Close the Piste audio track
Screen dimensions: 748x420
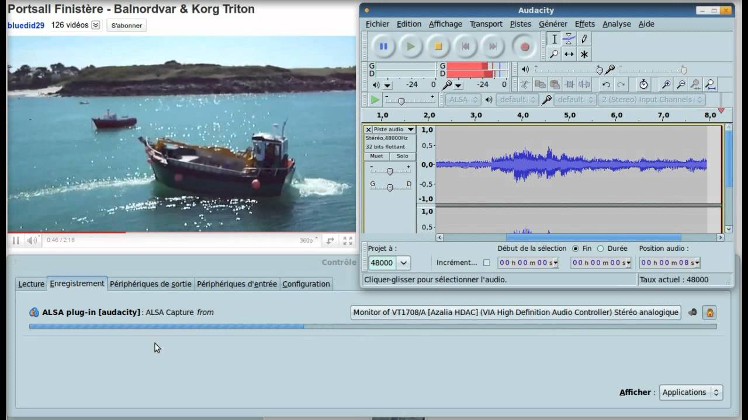368,129
